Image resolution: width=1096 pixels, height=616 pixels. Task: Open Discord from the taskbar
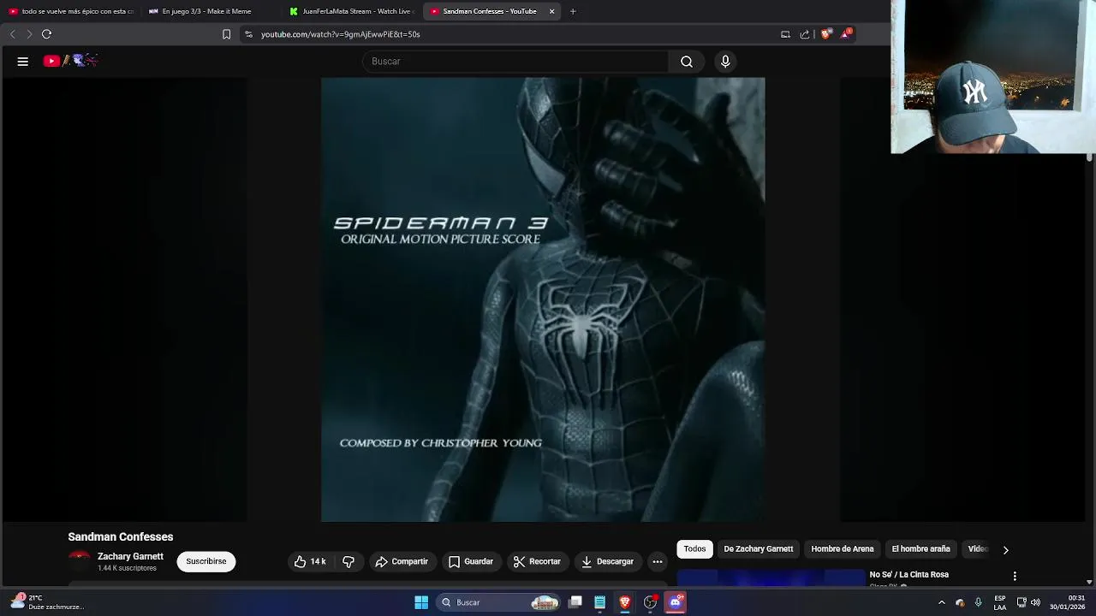click(x=675, y=602)
